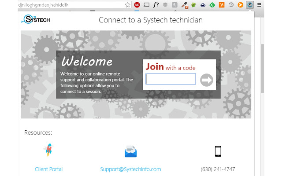Click the orange arrow extension icon
The height and width of the screenshot is (176, 282).
pyautogui.click(x=240, y=5)
